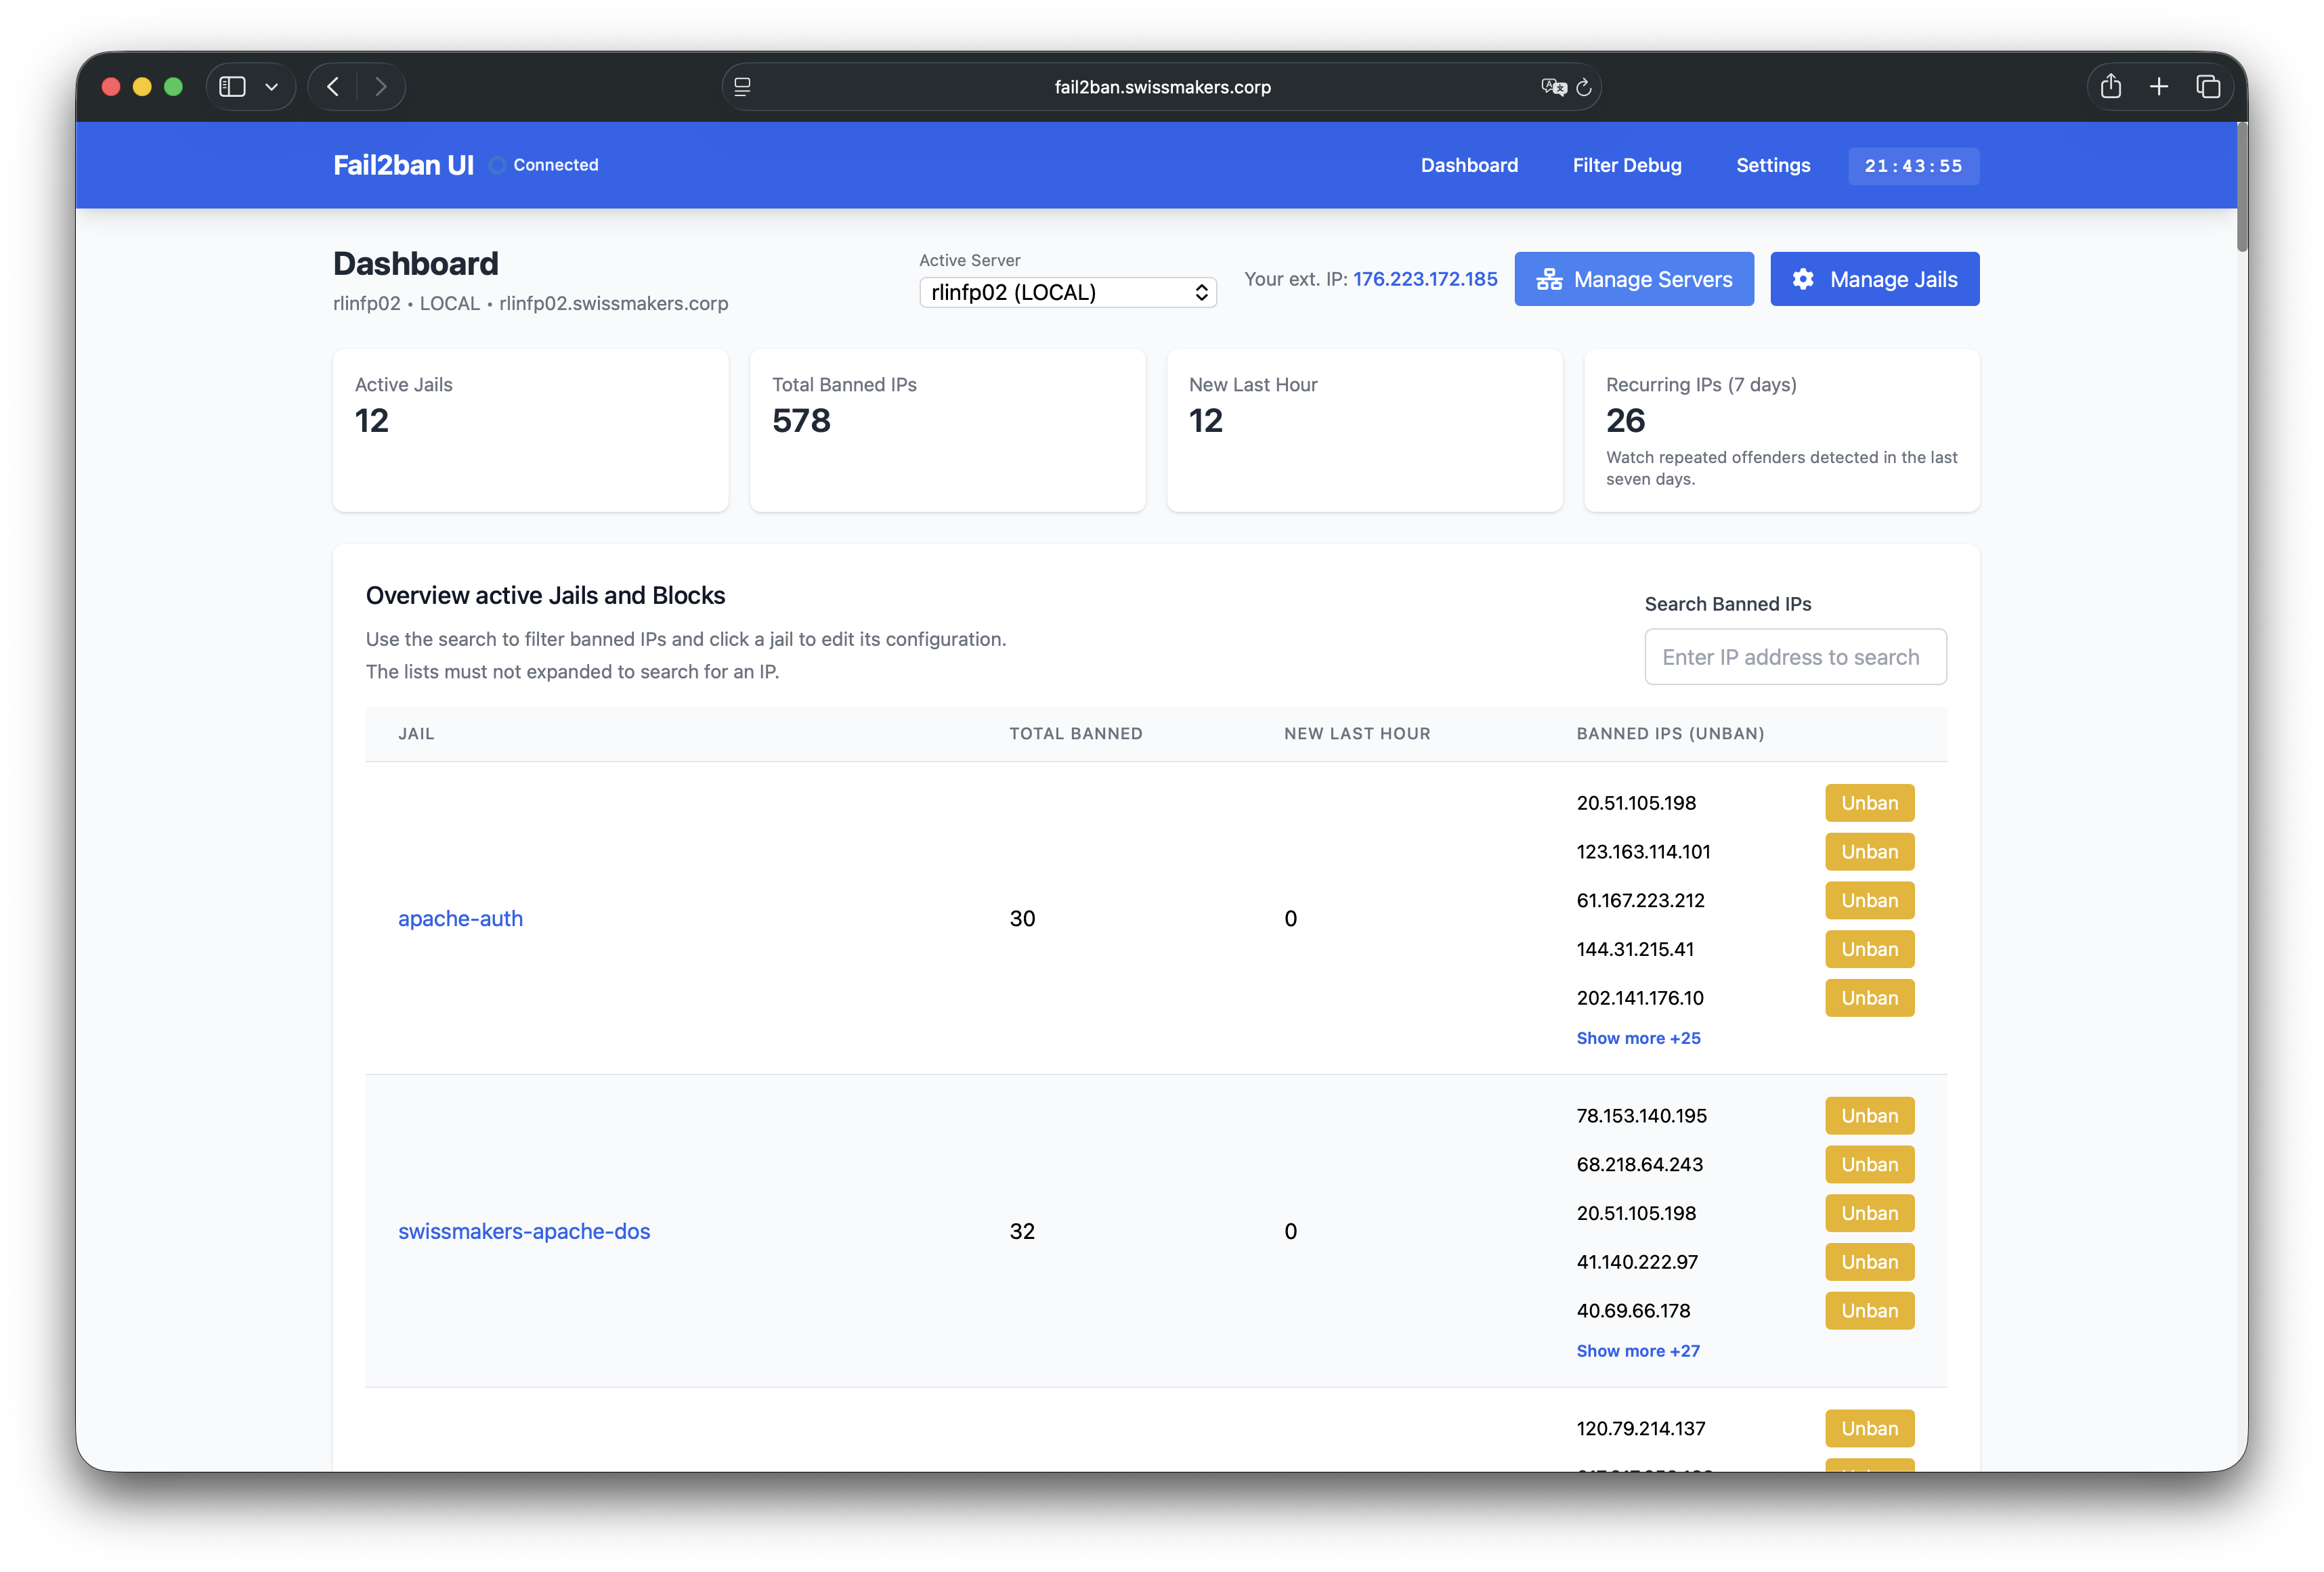The height and width of the screenshot is (1572, 2324).
Task: Click the Share icon in toolbar
Action: tap(2111, 87)
